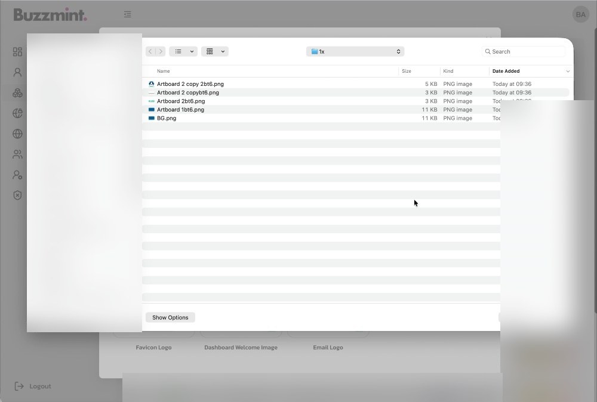The width and height of the screenshot is (597, 402).
Task: Open the BA user avatar menu
Action: [580, 14]
